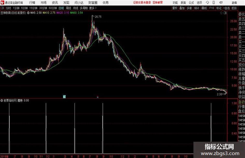The width and height of the screenshot is (245, 158).
Task: Click the red 豆神教育 stock name link
Action: click(x=158, y=3)
